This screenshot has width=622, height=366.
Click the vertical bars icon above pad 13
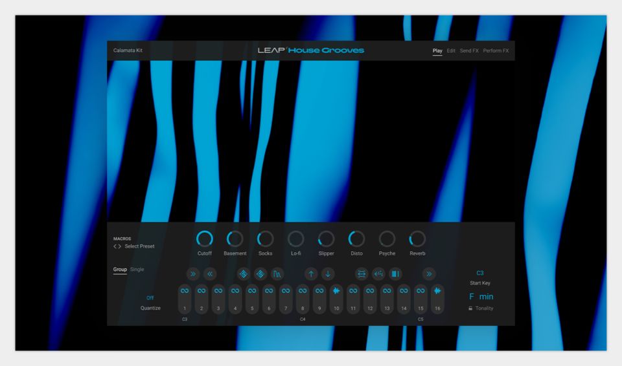[395, 274]
